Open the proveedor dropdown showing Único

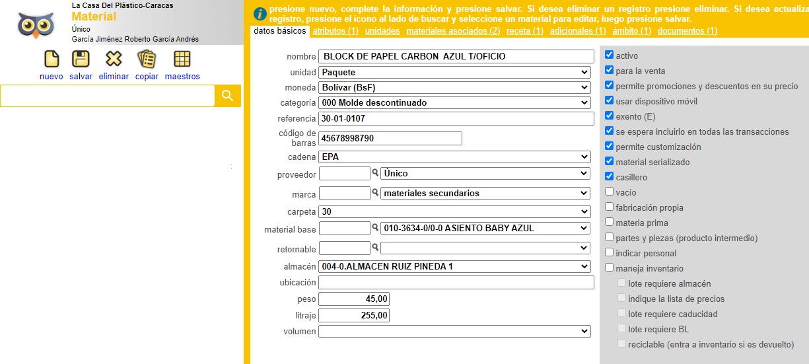[485, 173]
